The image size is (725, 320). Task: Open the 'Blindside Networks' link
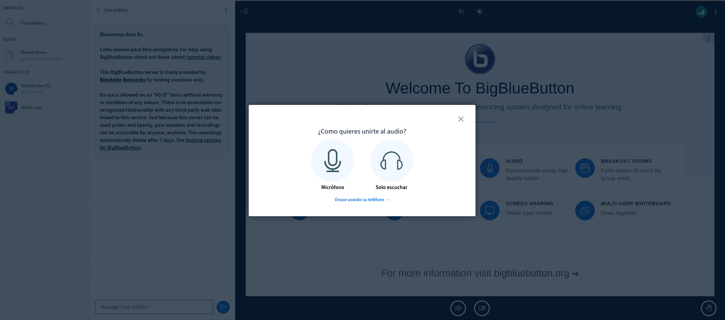pos(122,80)
